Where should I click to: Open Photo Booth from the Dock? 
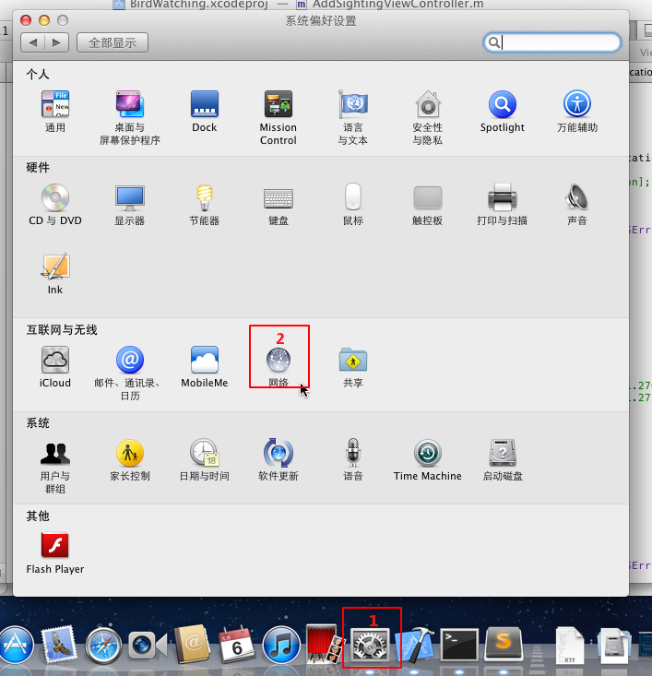325,644
